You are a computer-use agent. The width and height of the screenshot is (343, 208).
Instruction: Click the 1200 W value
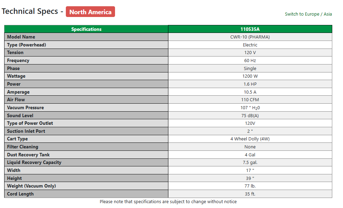pyautogui.click(x=250, y=76)
